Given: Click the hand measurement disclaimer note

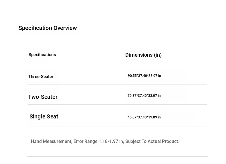Looking at the screenshot, I should point(105,142).
